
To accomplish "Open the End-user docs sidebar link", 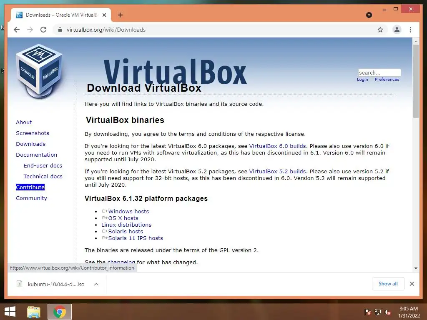I will click(43, 166).
